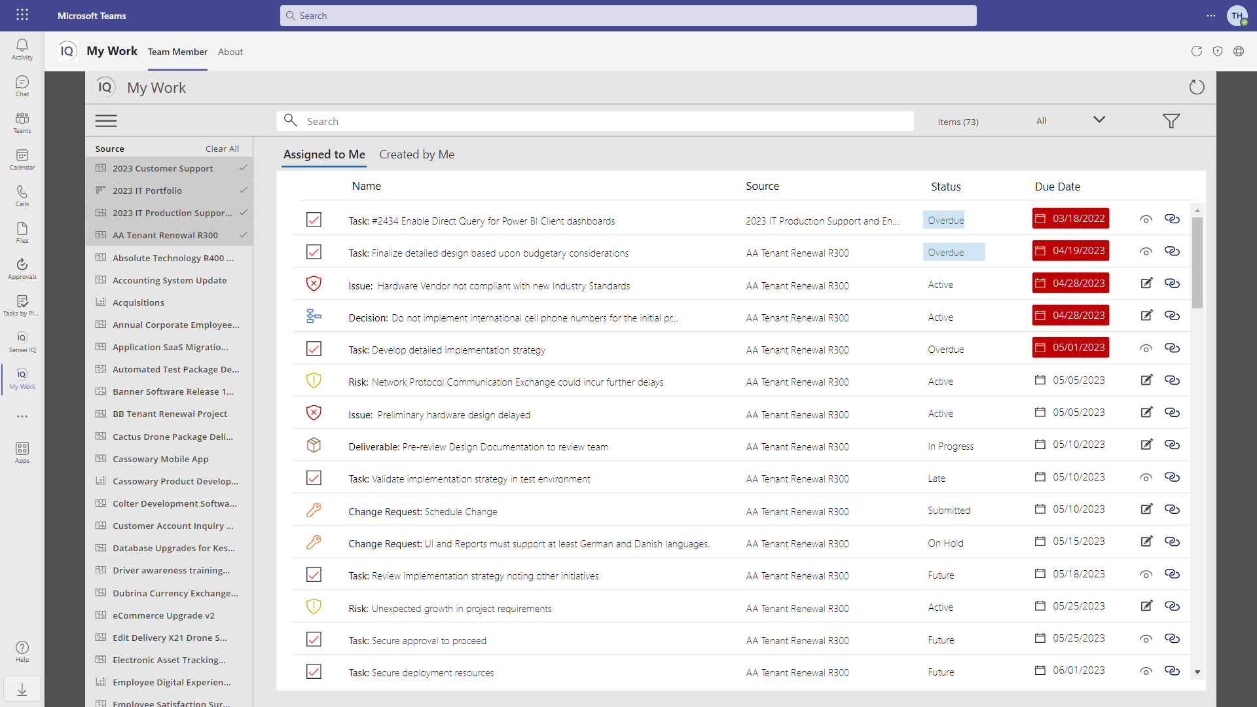
Task: Switch to the About tab
Action: click(x=230, y=52)
